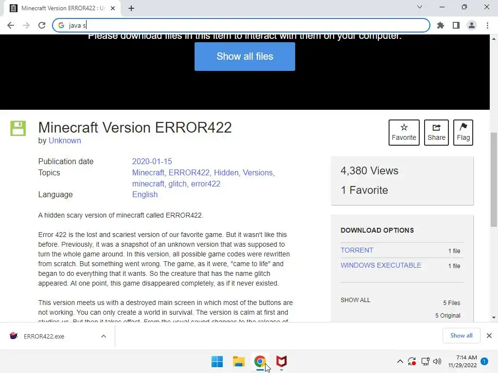The height and width of the screenshot is (373, 498).
Task: Open the English language link
Action: (145, 194)
